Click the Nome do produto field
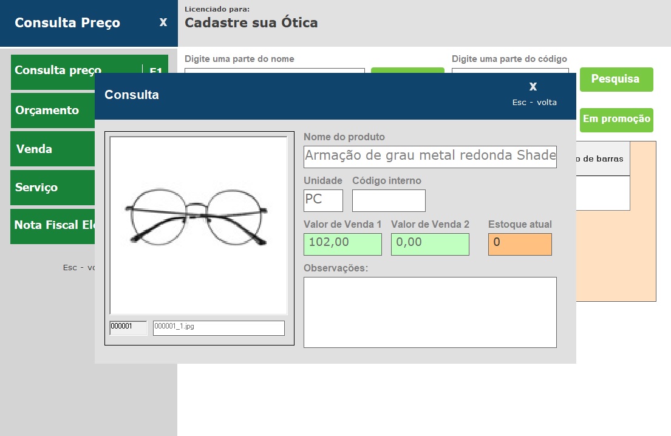This screenshot has height=436, width=671. pos(429,156)
